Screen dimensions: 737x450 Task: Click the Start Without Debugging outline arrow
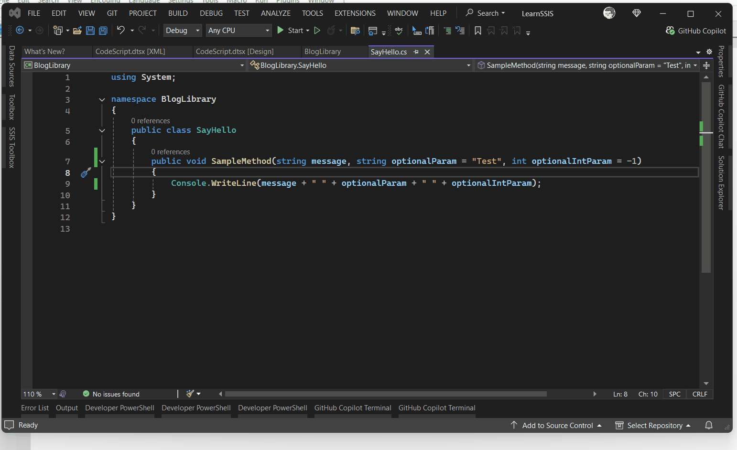point(317,31)
